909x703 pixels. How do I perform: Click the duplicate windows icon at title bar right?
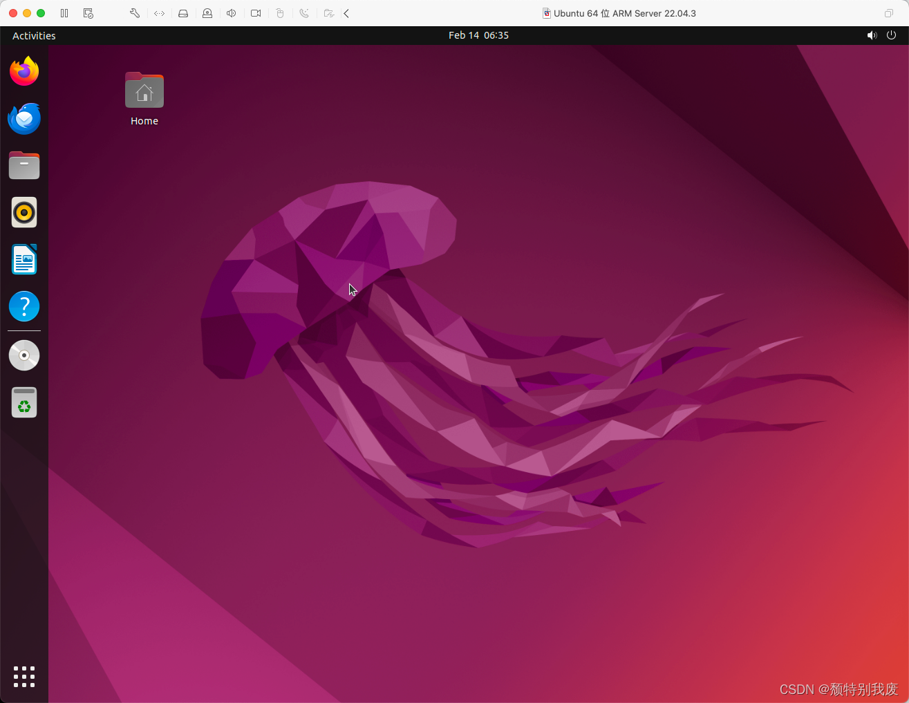click(x=889, y=13)
